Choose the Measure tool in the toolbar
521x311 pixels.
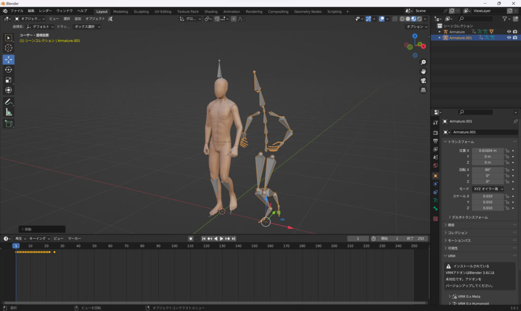point(9,112)
